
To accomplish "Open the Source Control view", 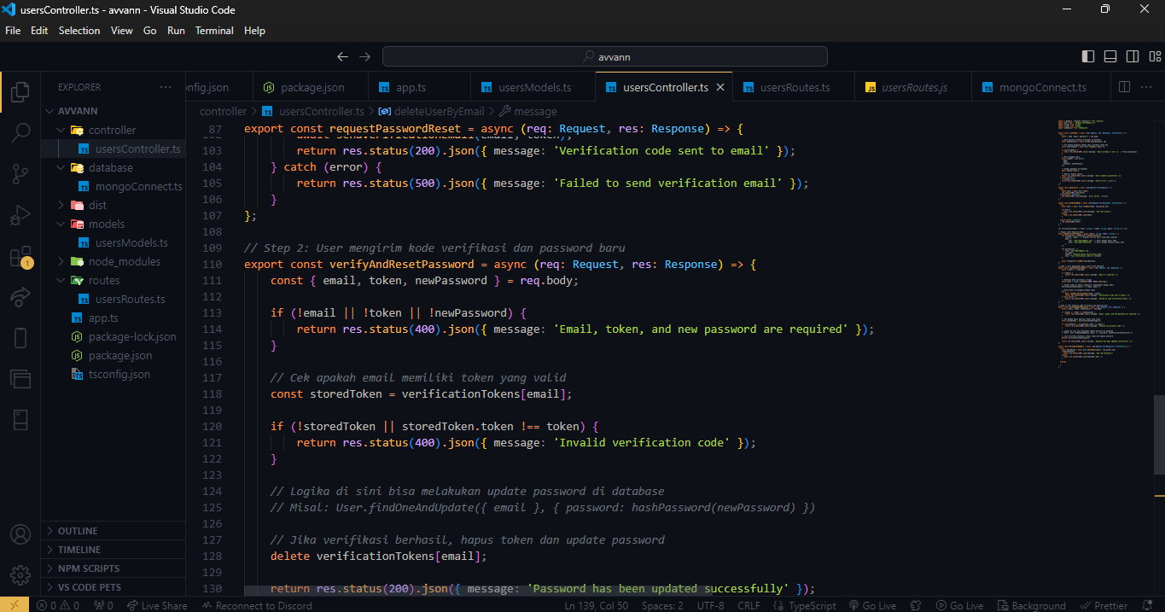I will pos(20,174).
